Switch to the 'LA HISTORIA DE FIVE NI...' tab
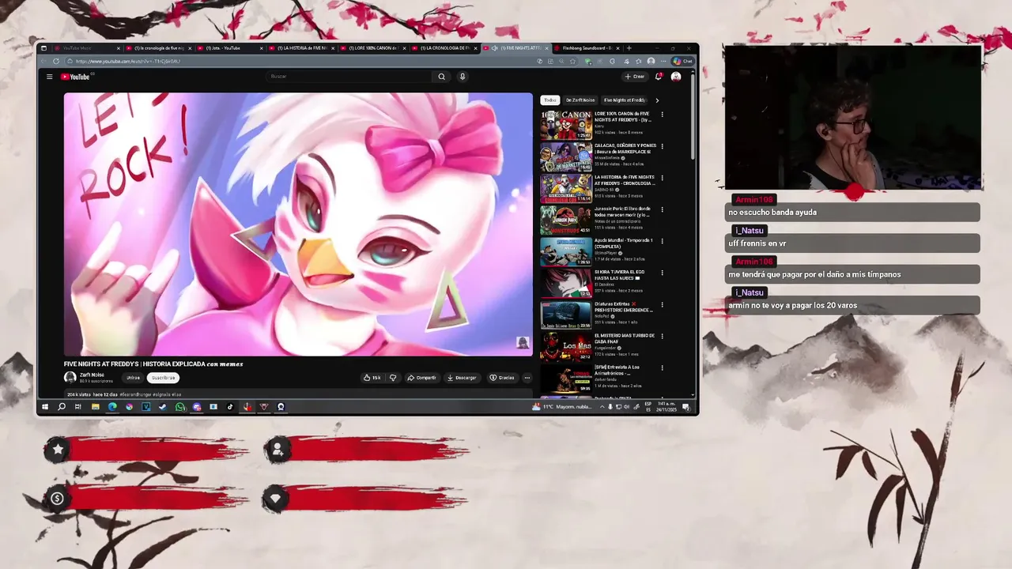 pos(300,48)
